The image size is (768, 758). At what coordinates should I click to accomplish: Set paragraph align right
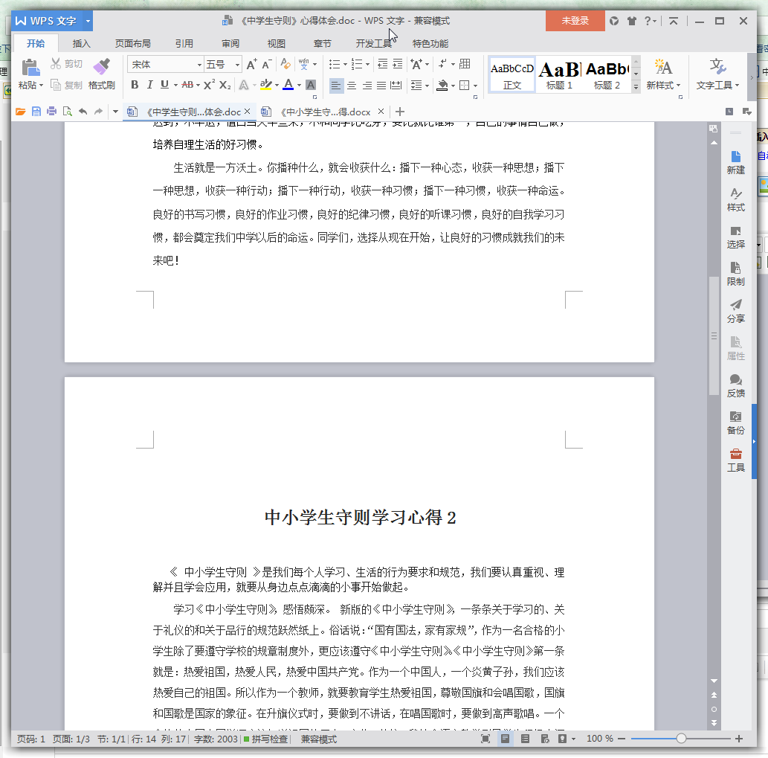coord(367,86)
